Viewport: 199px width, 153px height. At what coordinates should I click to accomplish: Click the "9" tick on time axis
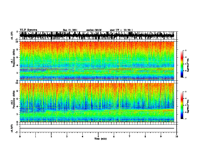click(x=161, y=136)
